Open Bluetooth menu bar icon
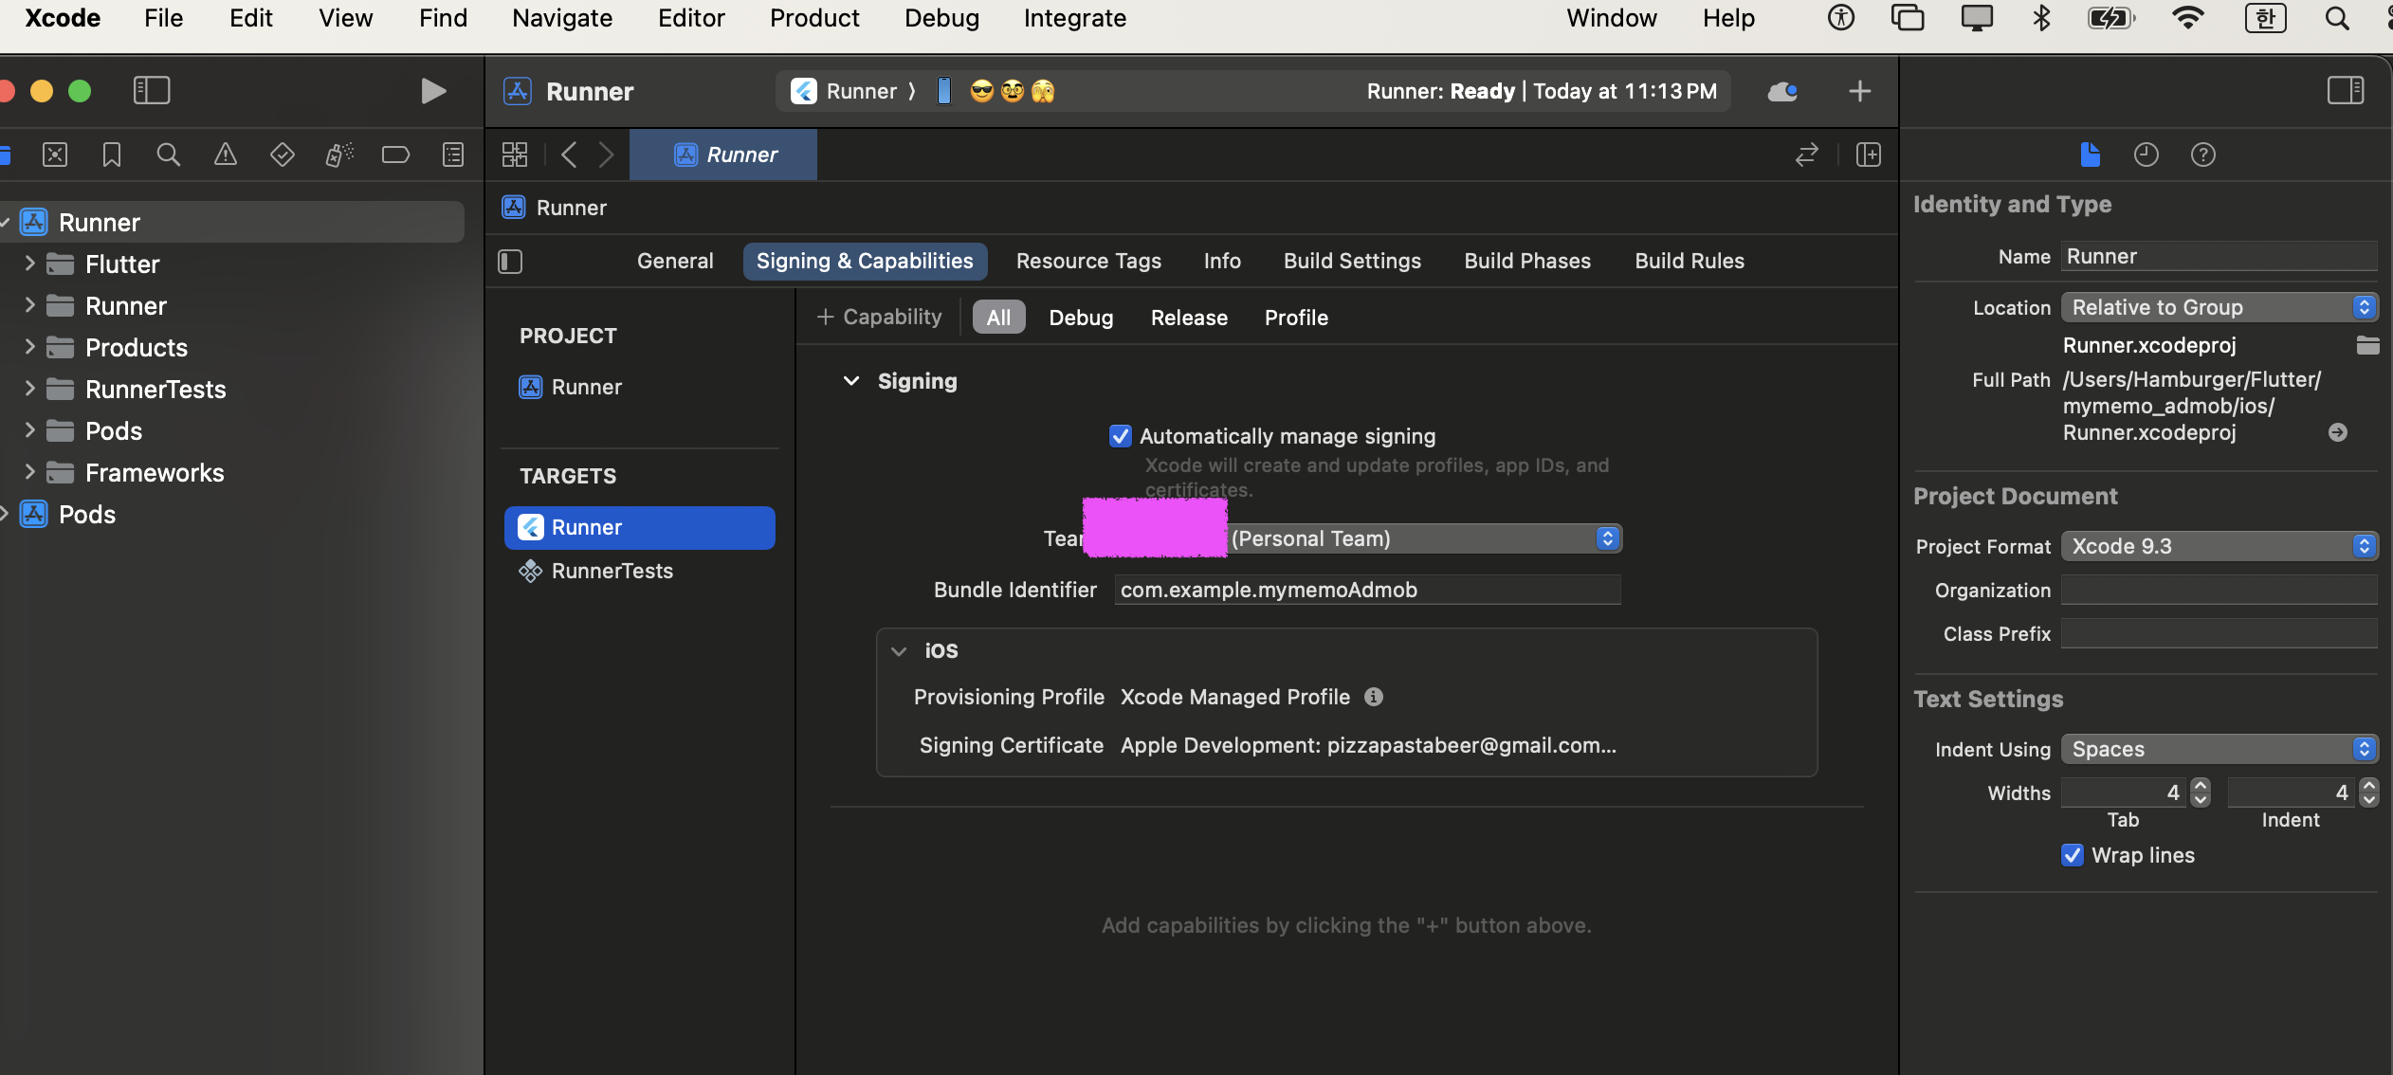The width and height of the screenshot is (2393, 1075). [x=2041, y=18]
